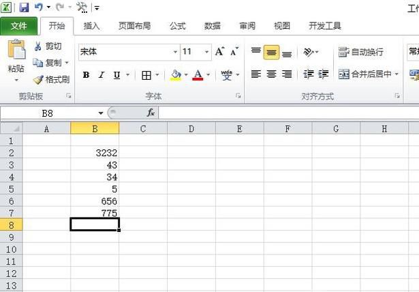Cut selection with 剪切
This screenshot has width=419, height=292.
coord(48,46)
